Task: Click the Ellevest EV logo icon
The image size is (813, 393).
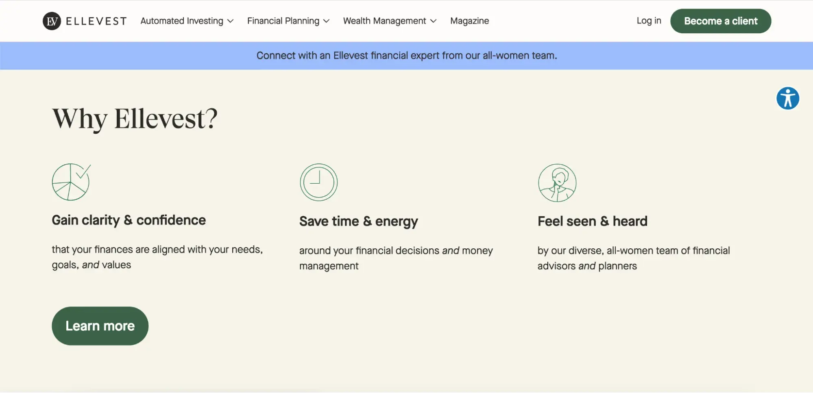Action: tap(52, 21)
